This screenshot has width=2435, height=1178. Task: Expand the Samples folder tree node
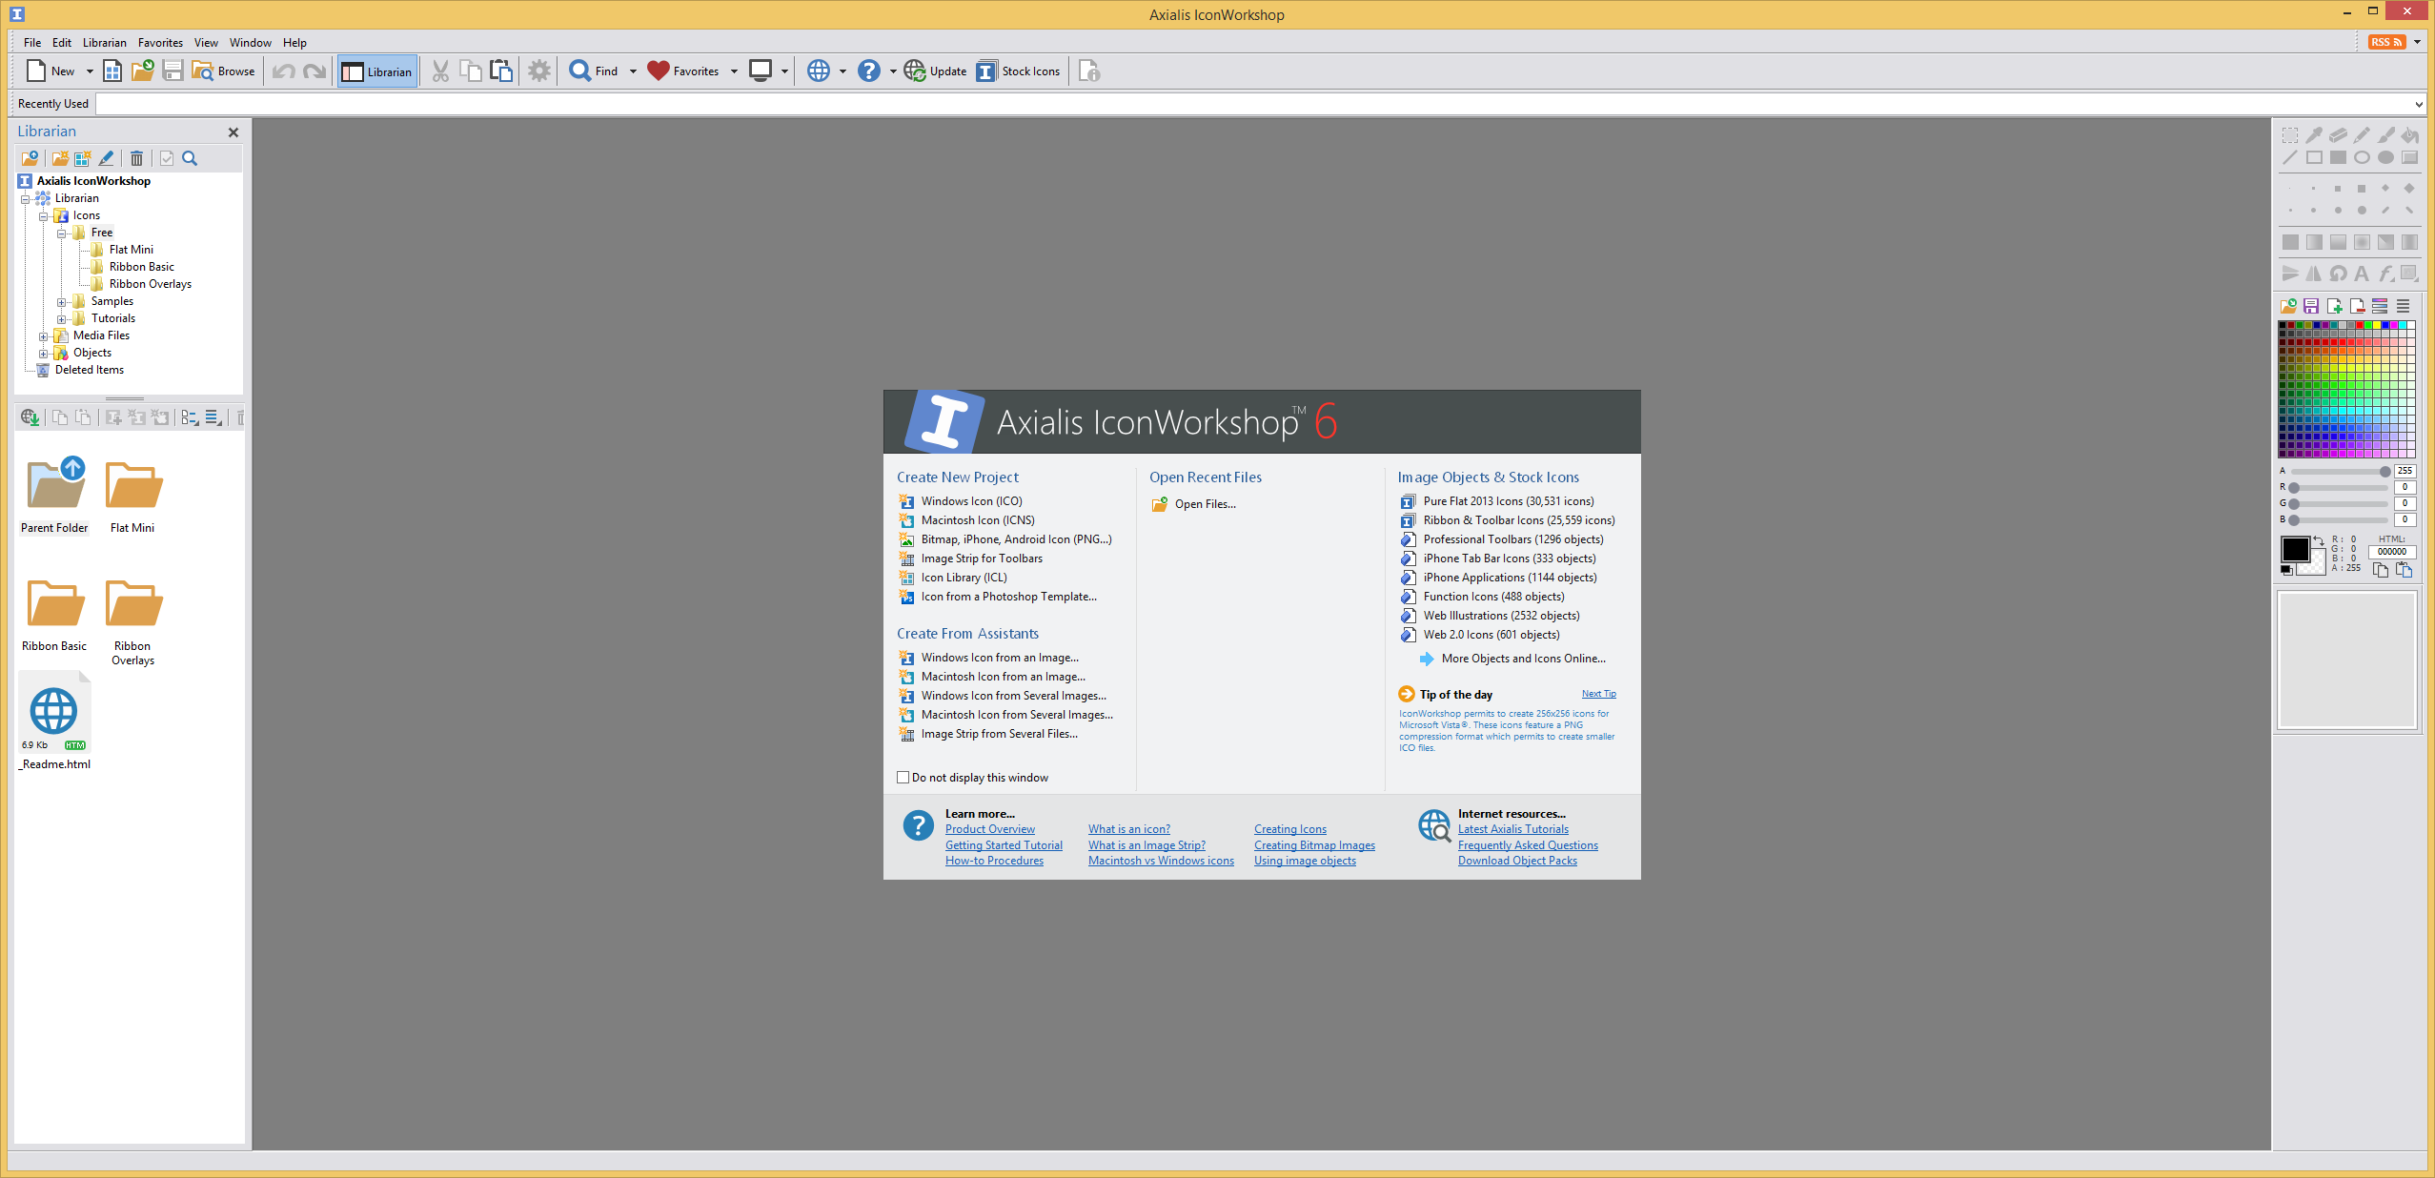click(x=61, y=301)
